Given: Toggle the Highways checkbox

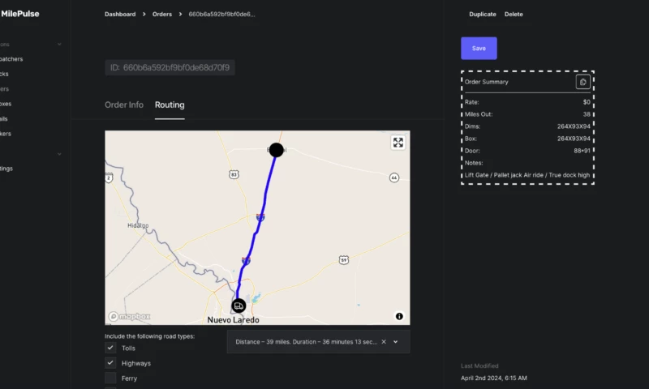Looking at the screenshot, I should 110,363.
